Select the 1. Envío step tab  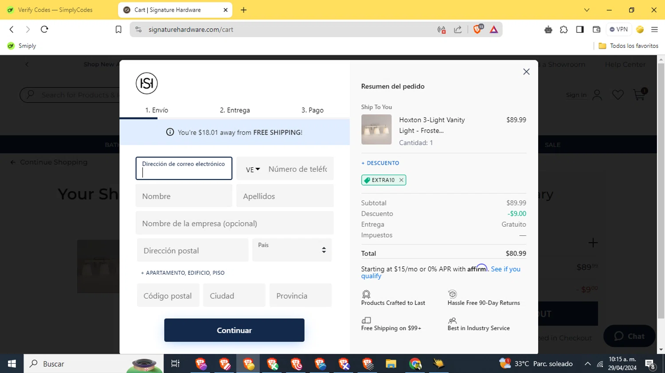point(156,110)
